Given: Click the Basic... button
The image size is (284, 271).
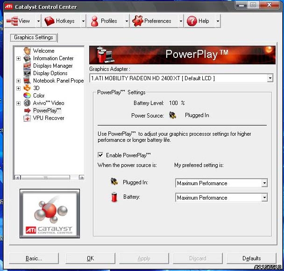Looking at the screenshot, I should tap(34, 258).
